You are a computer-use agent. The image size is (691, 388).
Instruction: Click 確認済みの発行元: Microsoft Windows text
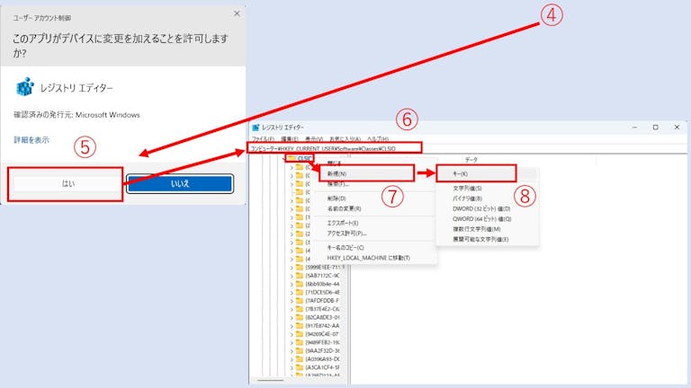pyautogui.click(x=76, y=115)
